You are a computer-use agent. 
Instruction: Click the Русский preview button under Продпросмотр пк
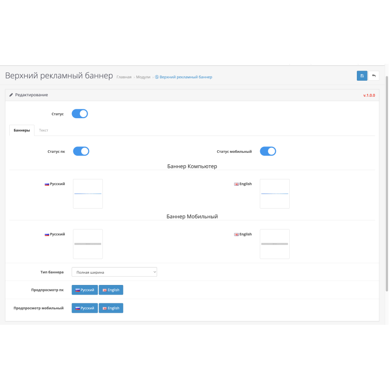[85, 290]
